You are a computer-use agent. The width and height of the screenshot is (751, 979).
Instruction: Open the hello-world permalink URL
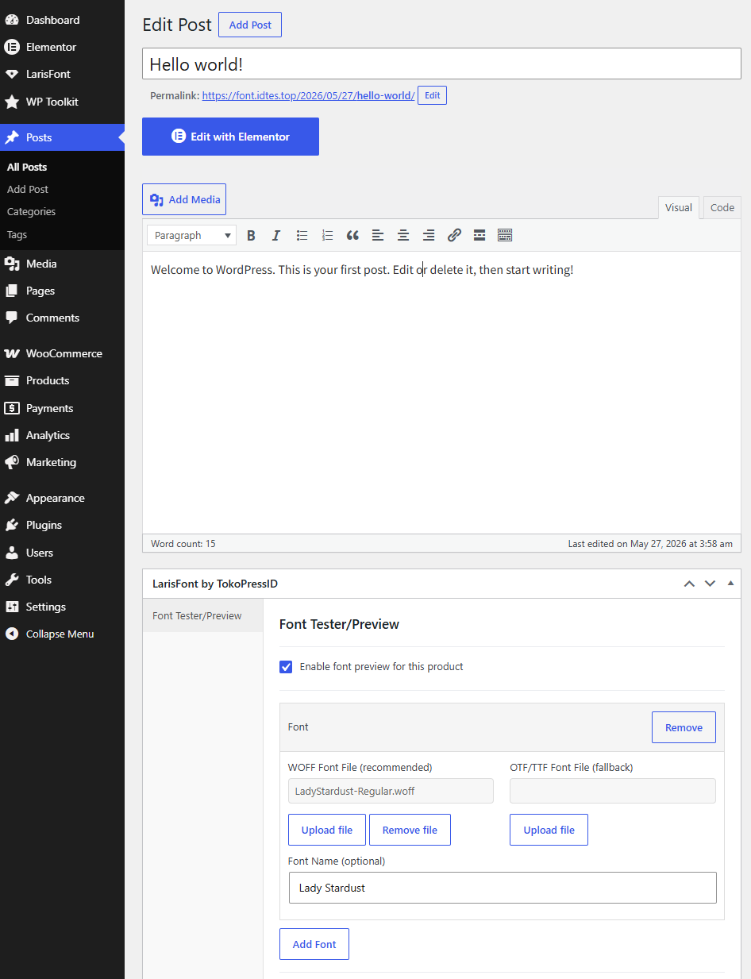coord(308,95)
